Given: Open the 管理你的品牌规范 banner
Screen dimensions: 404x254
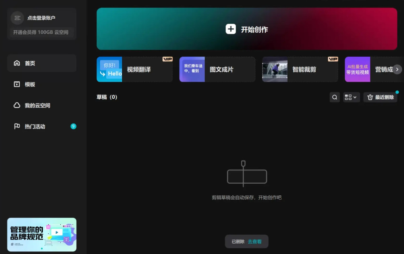Looking at the screenshot, I should click(x=42, y=235).
